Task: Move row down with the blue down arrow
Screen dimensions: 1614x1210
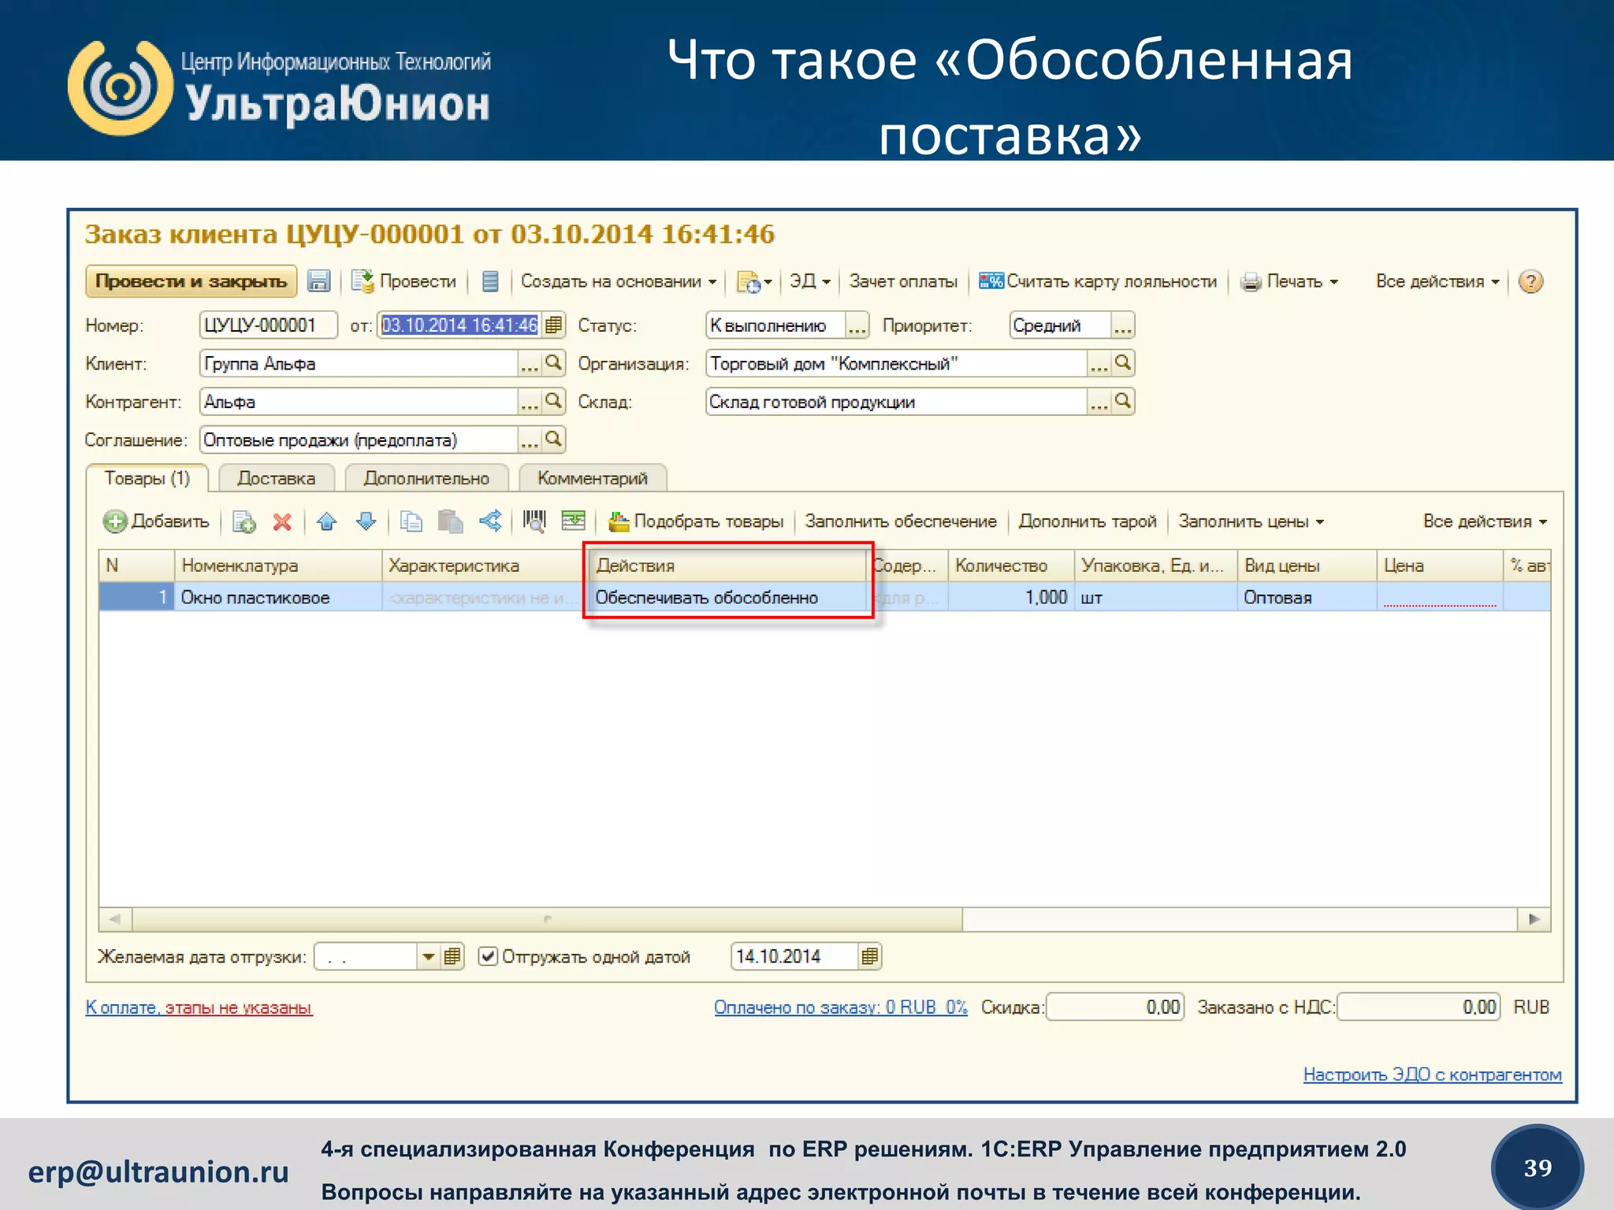Action: click(366, 521)
